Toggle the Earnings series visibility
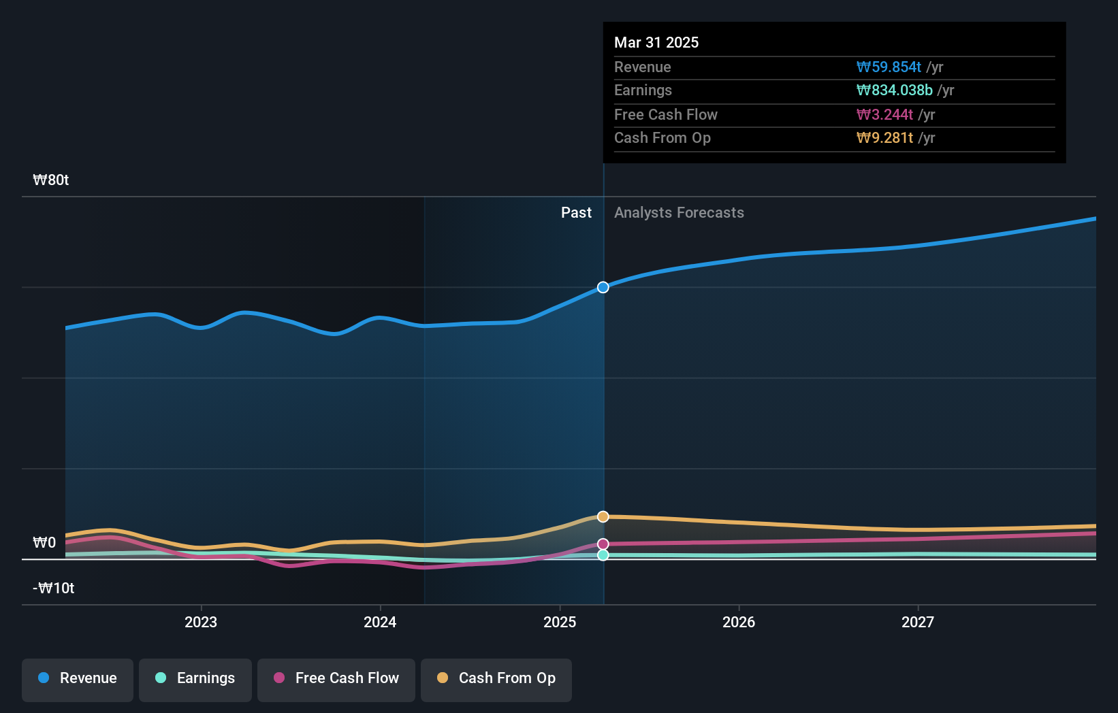This screenshot has width=1118, height=713. [x=195, y=680]
